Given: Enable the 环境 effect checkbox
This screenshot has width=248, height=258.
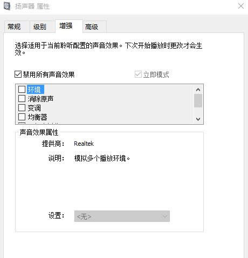Looking at the screenshot, I should click(x=22, y=89).
